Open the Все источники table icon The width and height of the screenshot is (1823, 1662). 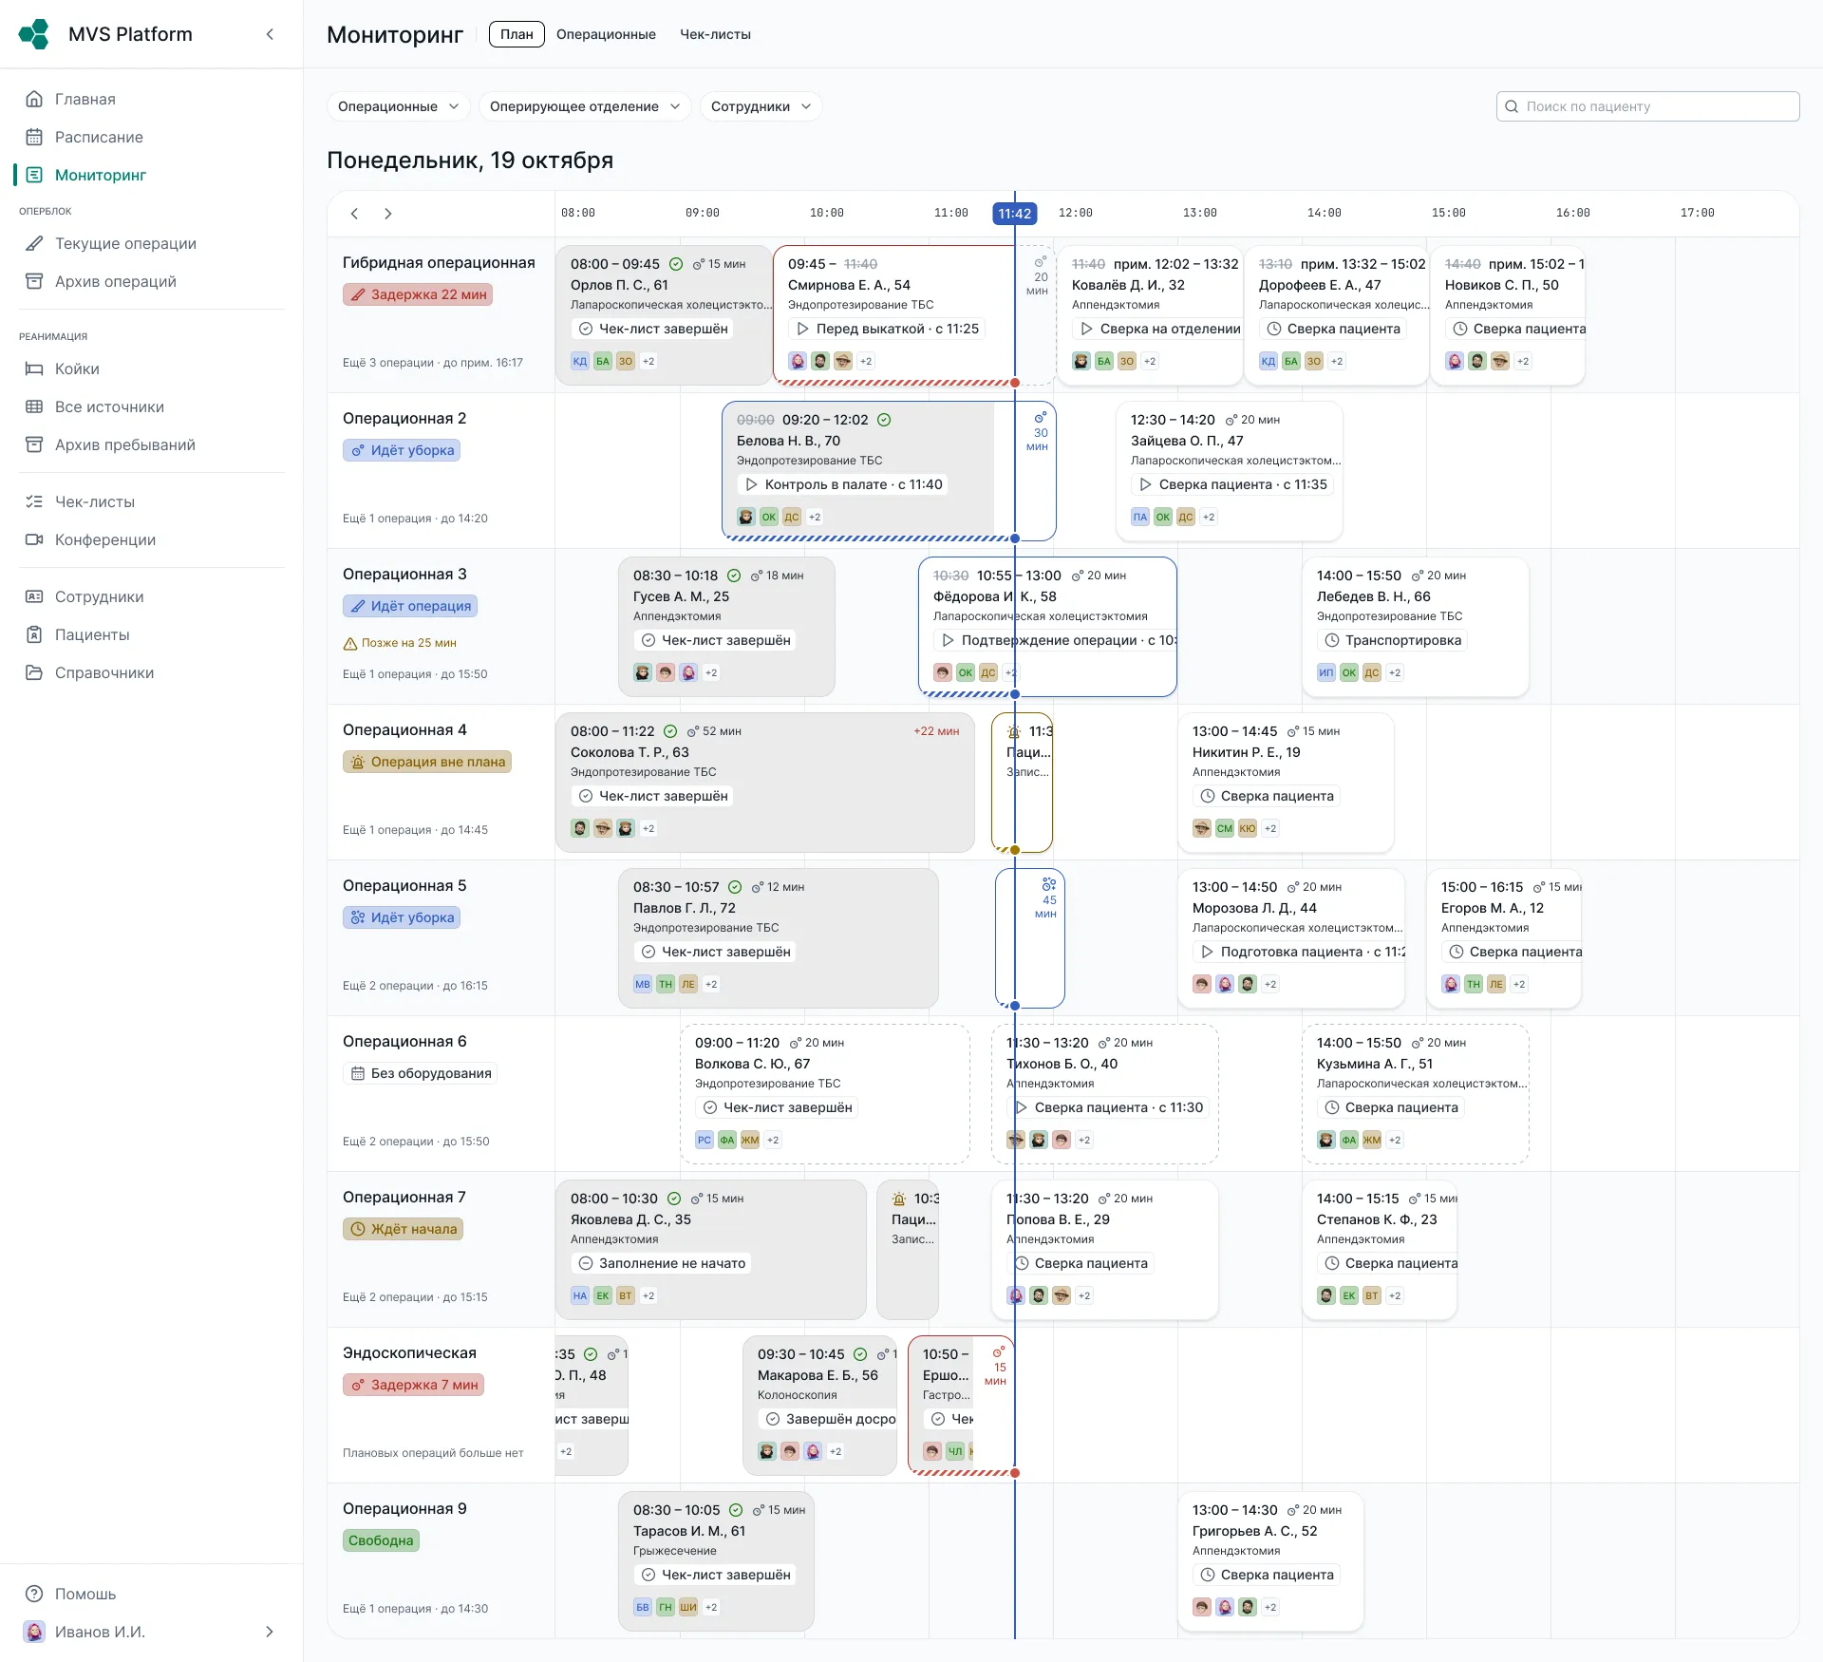[x=34, y=406]
